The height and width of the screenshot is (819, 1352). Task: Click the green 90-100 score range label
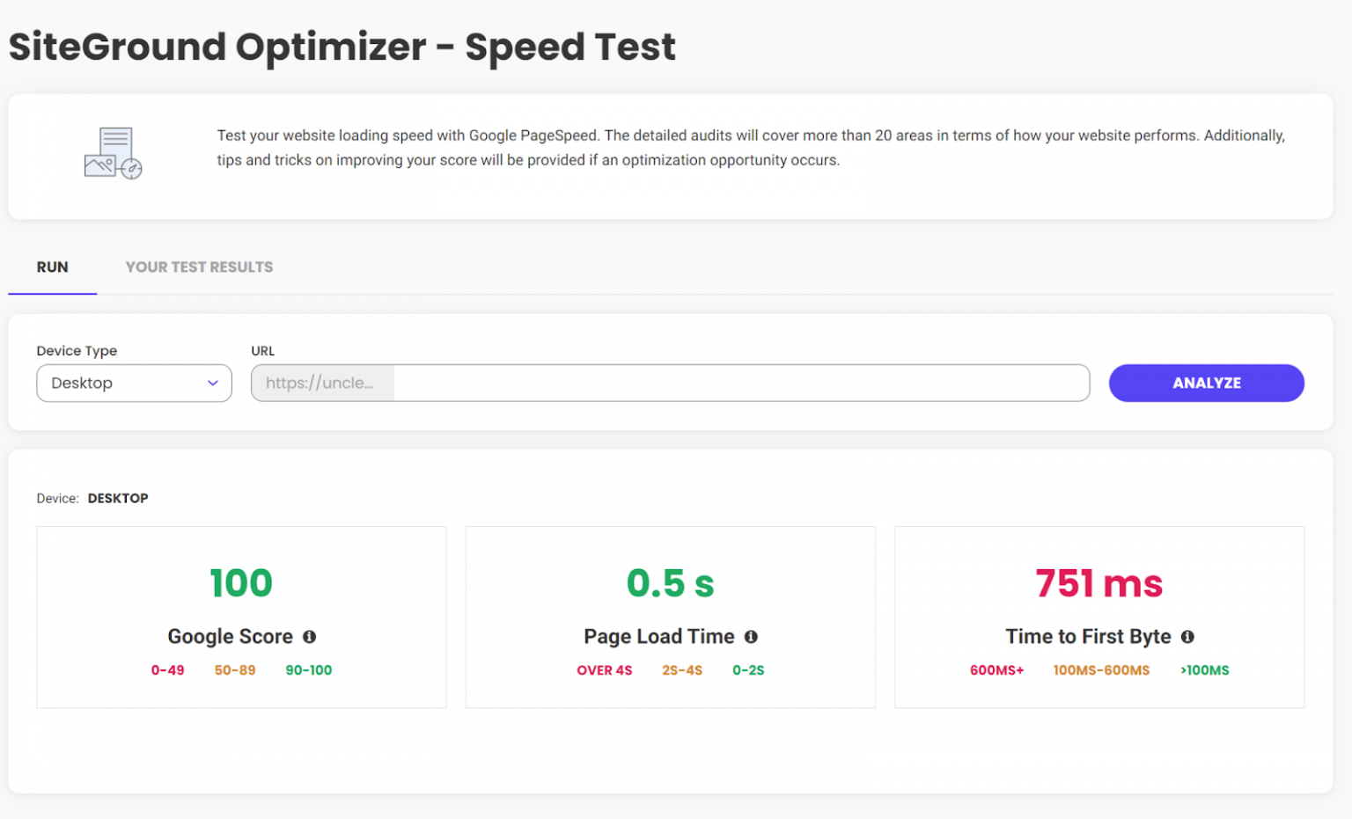(x=308, y=669)
